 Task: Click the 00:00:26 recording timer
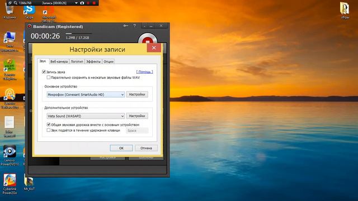coord(45,36)
